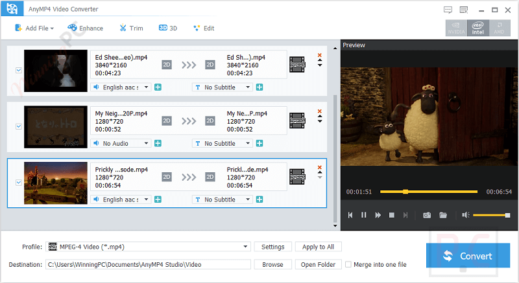Toggle source 2D mode for Ed Sheeran video
The image size is (519, 283).
coord(167,65)
